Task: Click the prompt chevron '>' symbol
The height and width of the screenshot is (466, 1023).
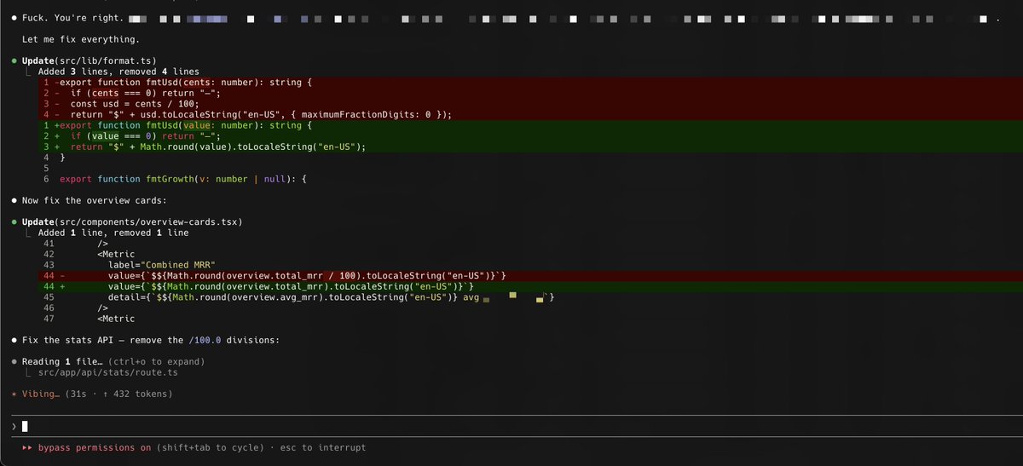Action: (x=14, y=426)
